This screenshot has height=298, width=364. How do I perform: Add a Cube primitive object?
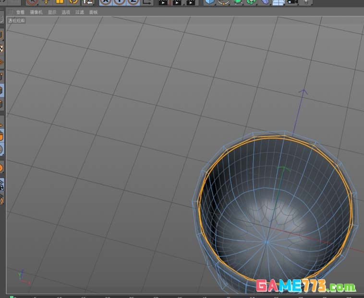[x=210, y=2]
